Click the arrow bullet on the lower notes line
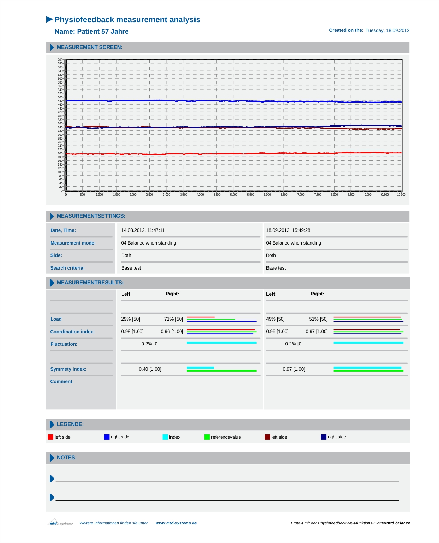Screen dimensions: 439x543 click(52, 497)
